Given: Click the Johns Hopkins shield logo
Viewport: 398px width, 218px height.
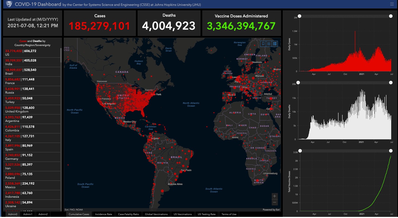Looking at the screenshot, I should (x=9, y=4).
